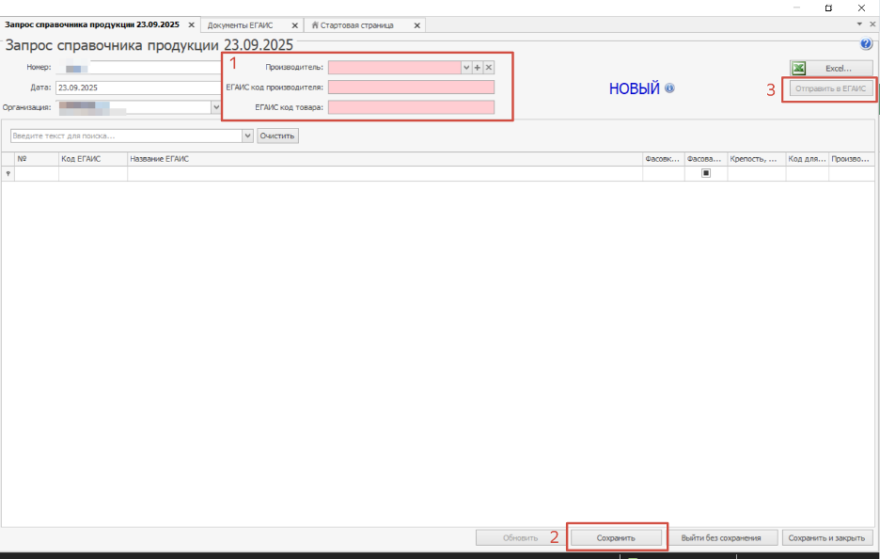Viewport: 880px width, 559px height.
Task: Click into the Производитель input field
Action: click(395, 68)
